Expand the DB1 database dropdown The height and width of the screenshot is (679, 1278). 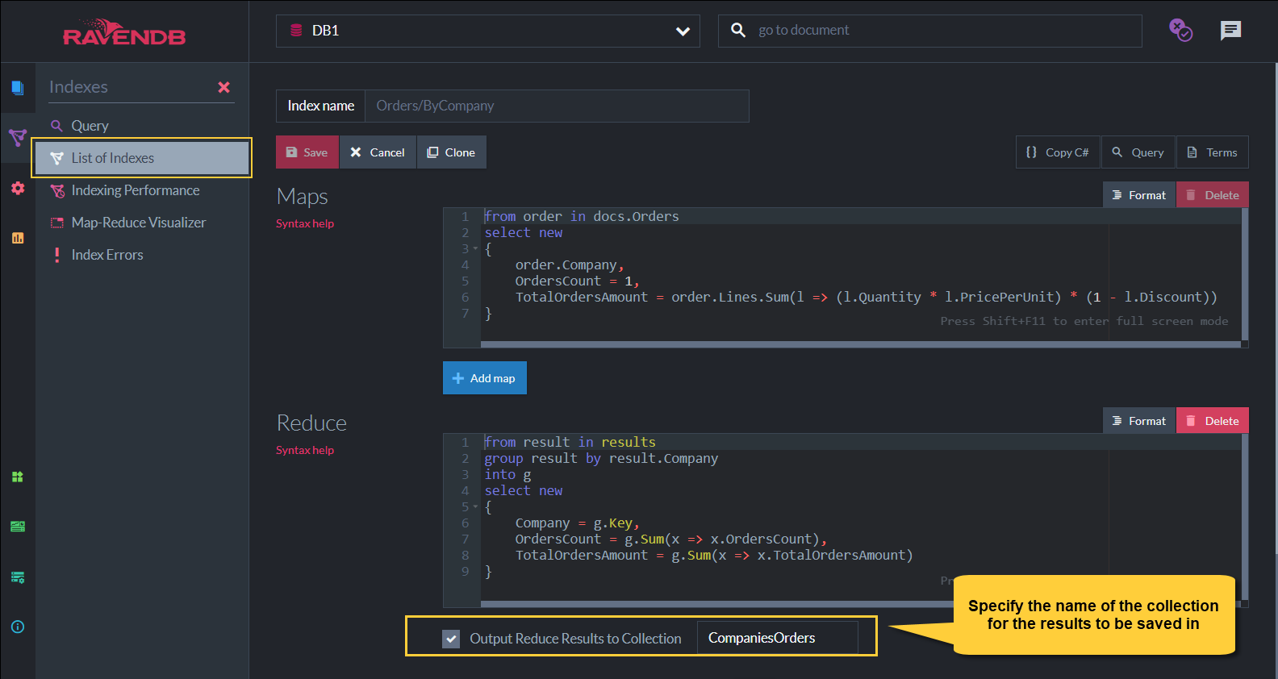488,31
